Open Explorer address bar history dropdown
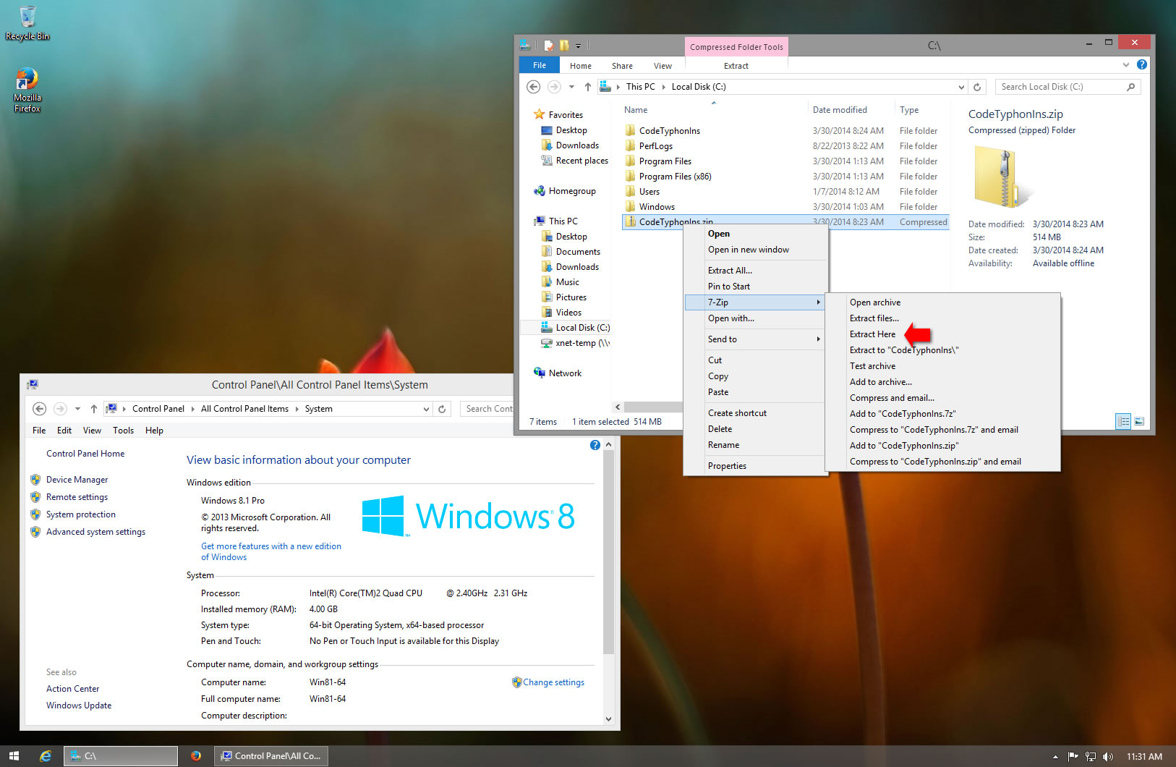 961,87
